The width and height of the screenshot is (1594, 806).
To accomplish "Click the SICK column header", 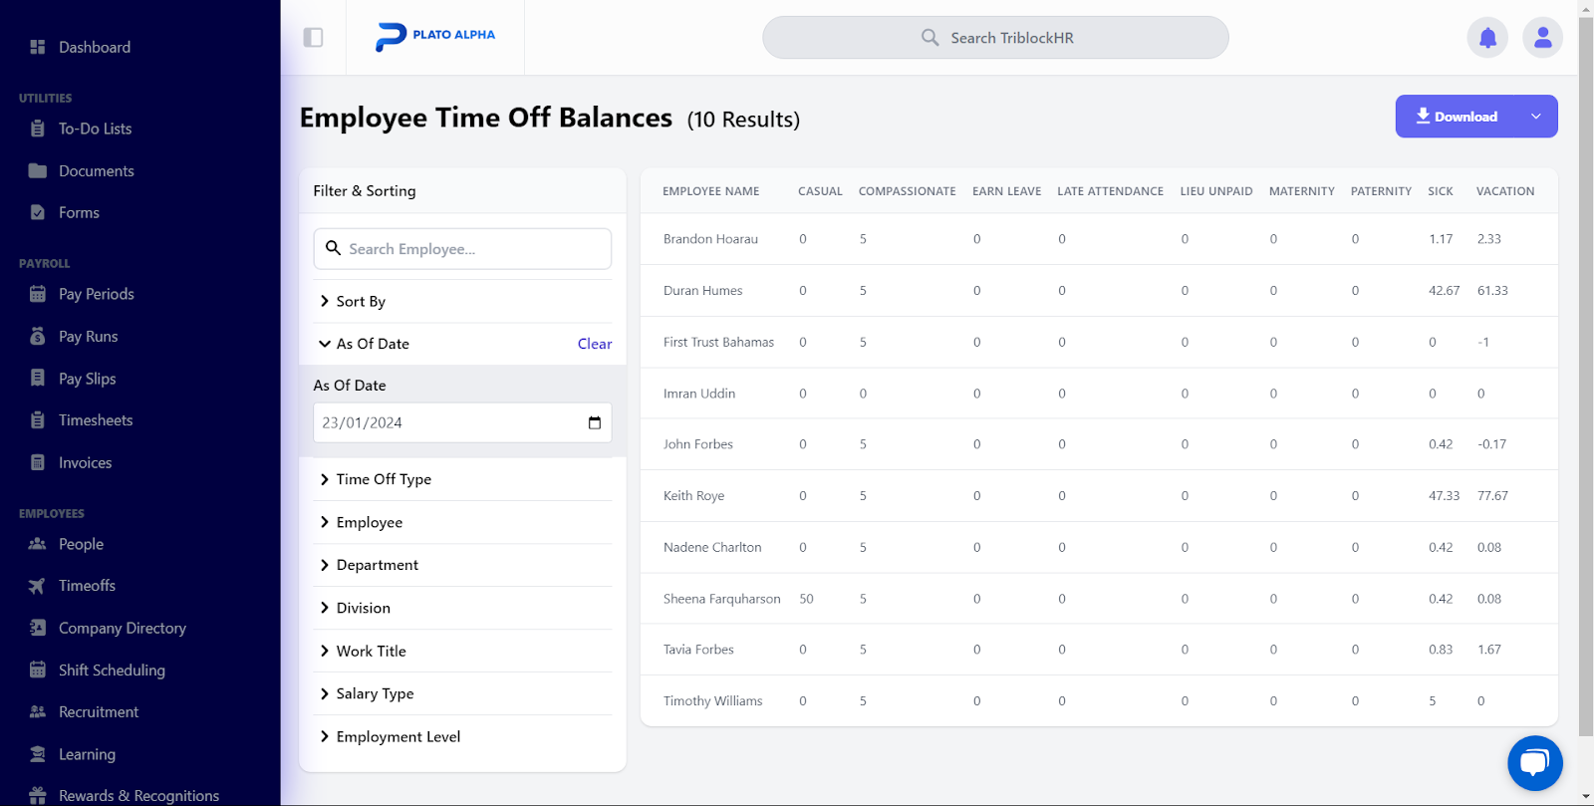I will [x=1441, y=191].
